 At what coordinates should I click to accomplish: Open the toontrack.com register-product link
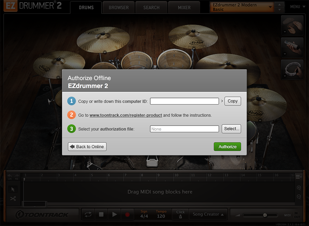click(x=125, y=115)
